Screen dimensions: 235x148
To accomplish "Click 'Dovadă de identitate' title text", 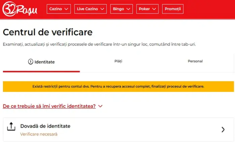I will (45, 126).
